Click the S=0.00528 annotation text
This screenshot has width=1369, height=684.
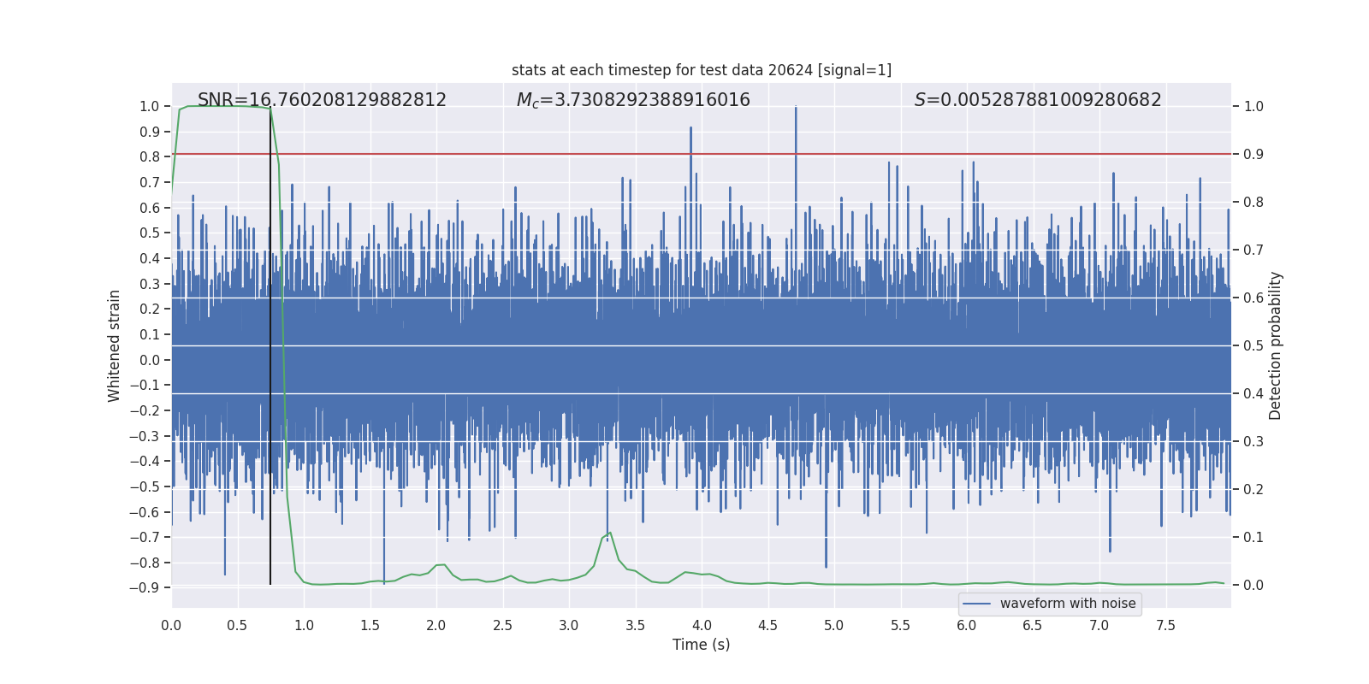[1038, 100]
